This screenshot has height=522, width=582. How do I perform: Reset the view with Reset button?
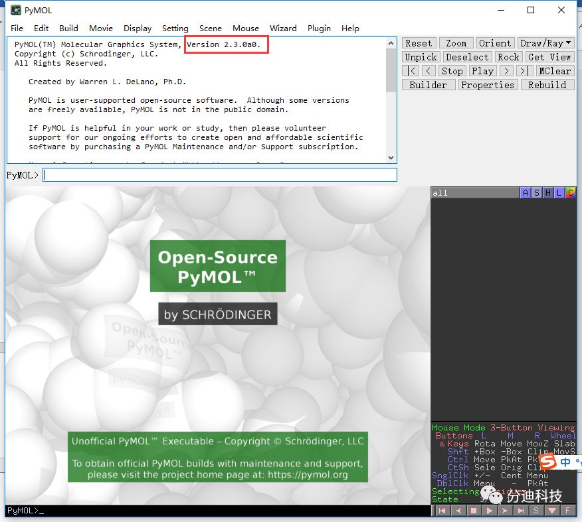419,43
